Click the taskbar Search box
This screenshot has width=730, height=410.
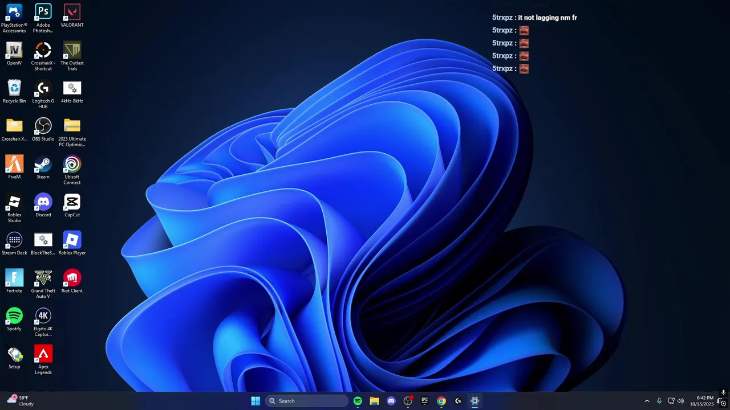[x=307, y=401]
